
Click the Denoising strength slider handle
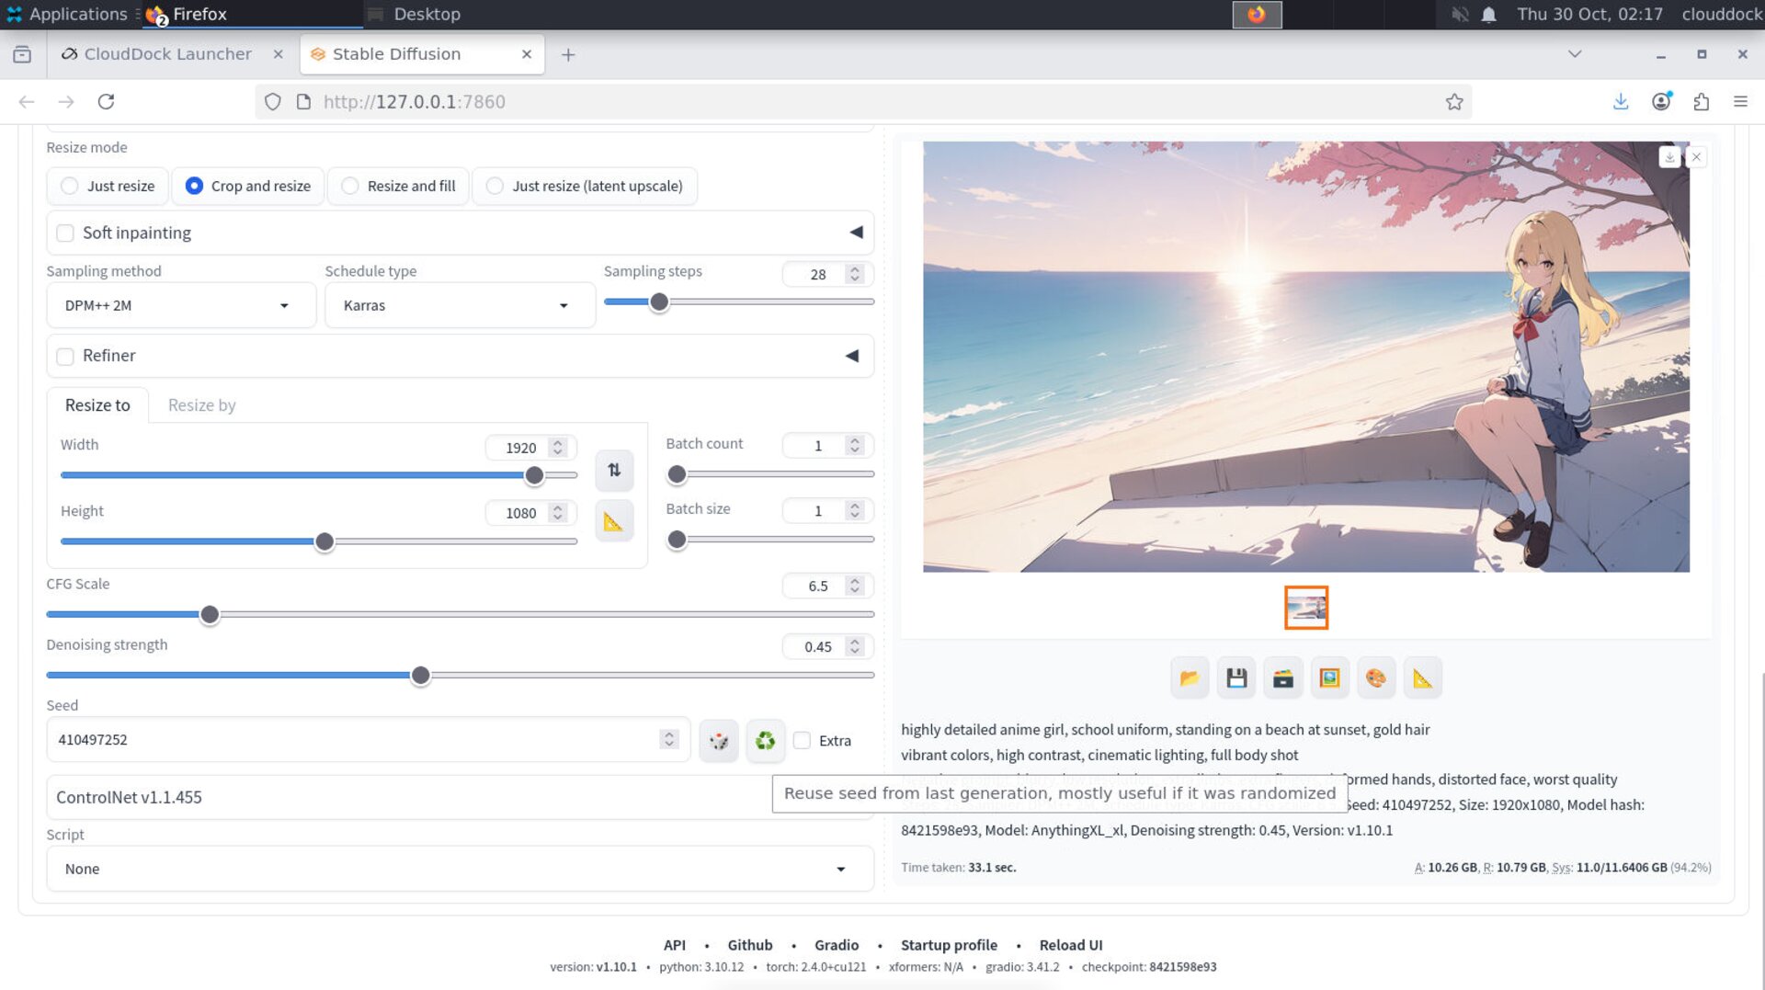(420, 676)
